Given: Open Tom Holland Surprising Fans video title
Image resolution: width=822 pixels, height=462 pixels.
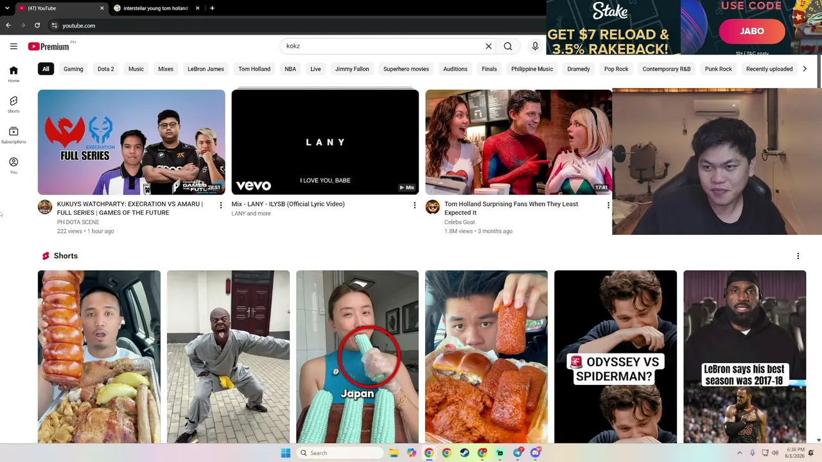Looking at the screenshot, I should coord(511,208).
